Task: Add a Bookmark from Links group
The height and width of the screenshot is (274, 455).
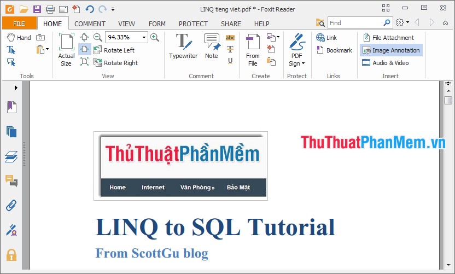Action: pyautogui.click(x=334, y=50)
